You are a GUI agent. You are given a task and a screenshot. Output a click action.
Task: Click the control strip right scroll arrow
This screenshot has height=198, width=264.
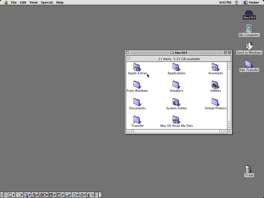96,195
